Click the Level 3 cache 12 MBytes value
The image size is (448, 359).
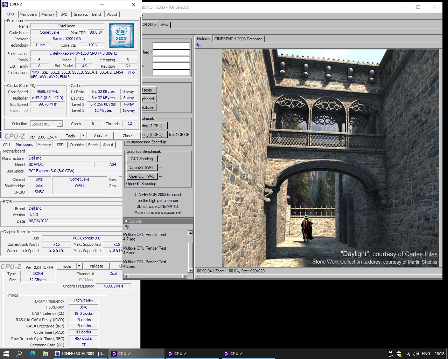click(x=103, y=110)
